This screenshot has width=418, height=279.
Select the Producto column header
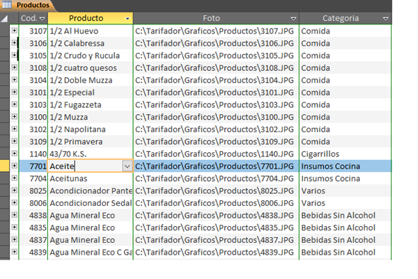[x=86, y=18]
